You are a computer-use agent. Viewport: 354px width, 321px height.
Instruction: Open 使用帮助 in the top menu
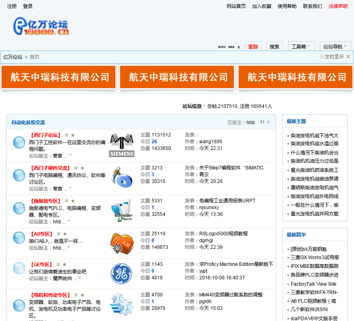pos(287,6)
